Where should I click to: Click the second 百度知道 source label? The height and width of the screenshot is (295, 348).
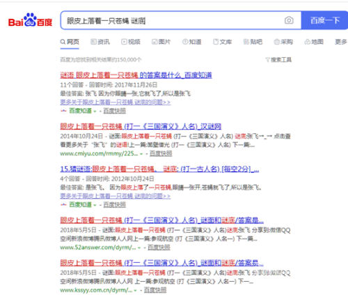pyautogui.click(x=80, y=205)
